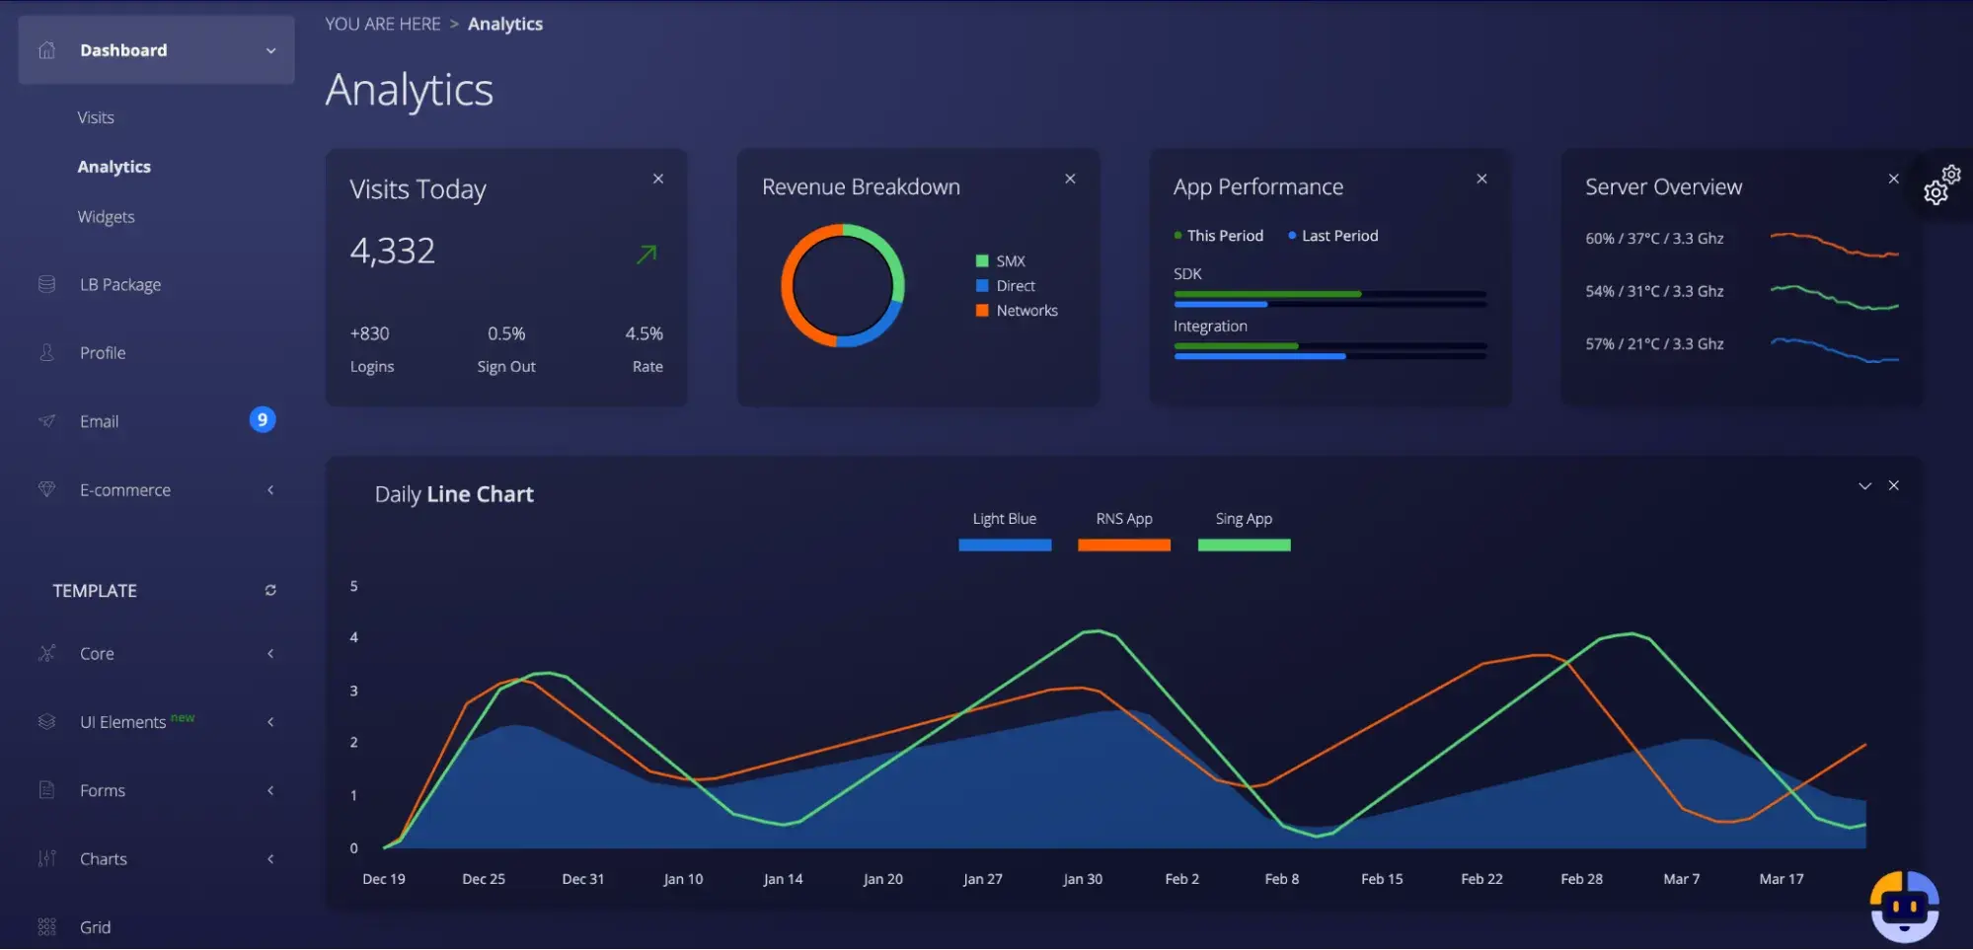The height and width of the screenshot is (950, 1973).
Task: Collapse the Dashboard sidebar menu
Action: click(x=270, y=50)
